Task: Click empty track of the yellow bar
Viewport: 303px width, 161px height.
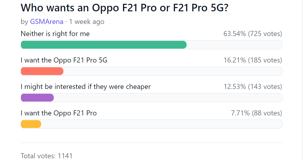Action: click(x=162, y=124)
